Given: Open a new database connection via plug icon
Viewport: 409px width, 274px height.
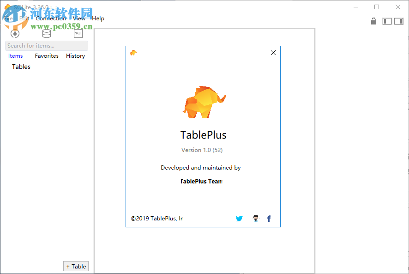Looking at the screenshot, I should (15, 33).
